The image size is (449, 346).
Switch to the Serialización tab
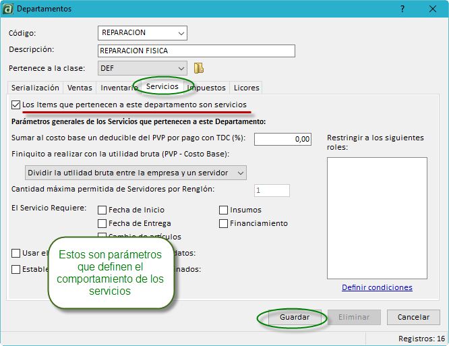pyautogui.click(x=35, y=88)
